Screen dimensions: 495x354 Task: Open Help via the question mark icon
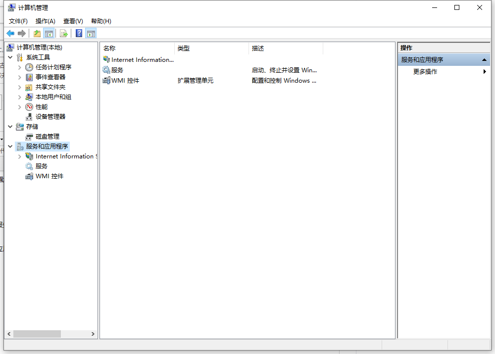[79, 33]
